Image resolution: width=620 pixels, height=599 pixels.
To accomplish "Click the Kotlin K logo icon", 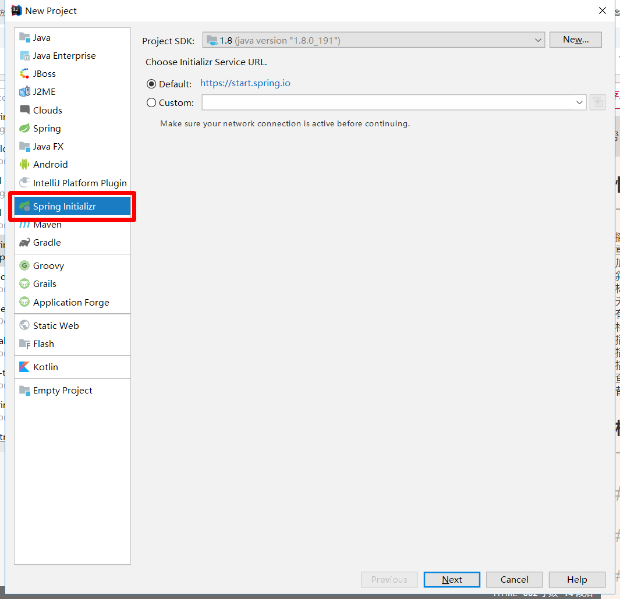I will click(24, 367).
